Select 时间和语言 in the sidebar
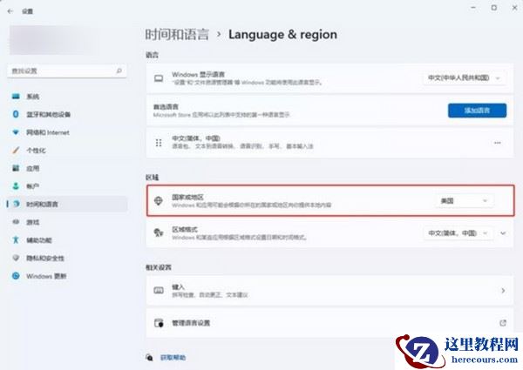 (67, 204)
